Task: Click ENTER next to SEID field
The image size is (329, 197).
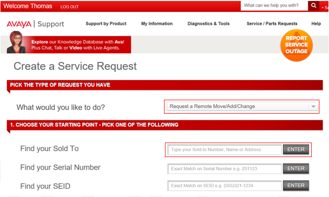Action: click(296, 185)
